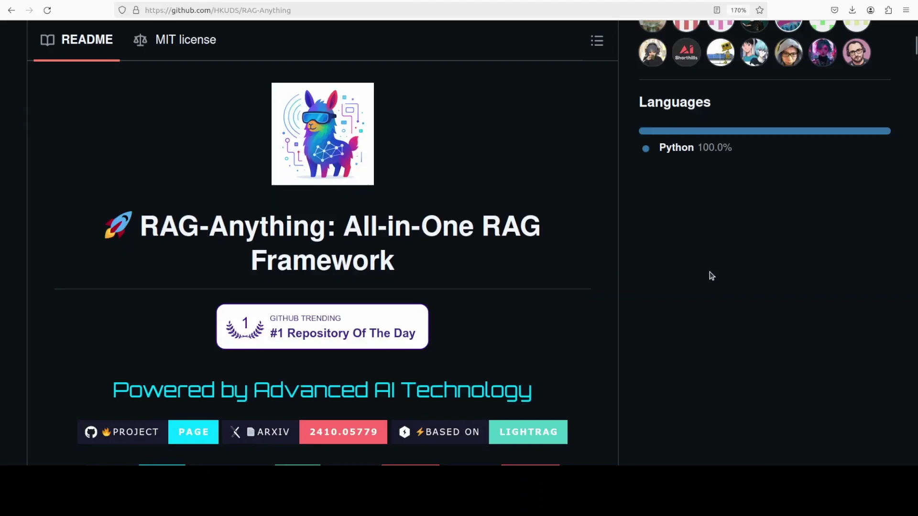Click the Firefox downloads icon
The image size is (918, 516).
click(x=852, y=10)
